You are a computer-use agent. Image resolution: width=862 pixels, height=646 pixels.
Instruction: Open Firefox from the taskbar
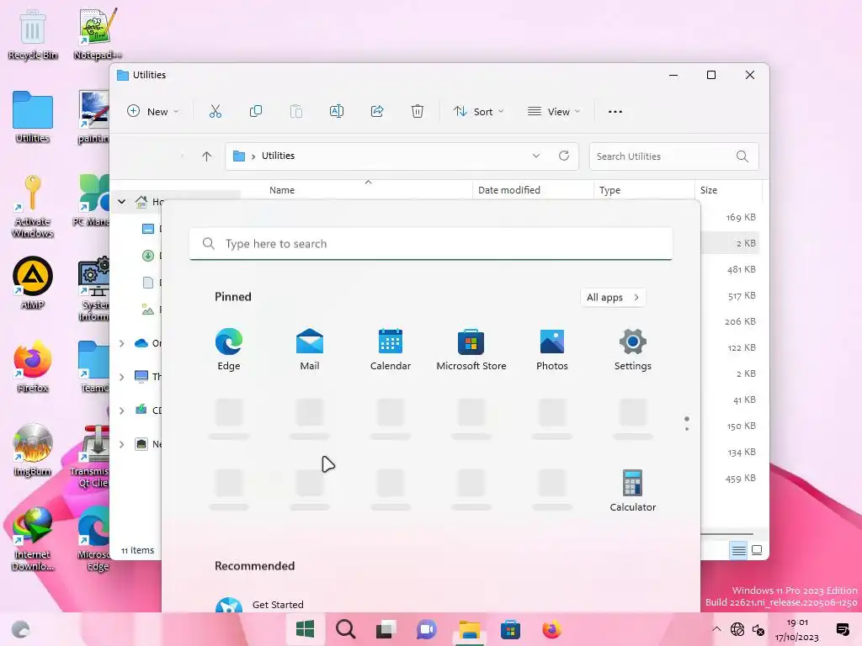551,629
